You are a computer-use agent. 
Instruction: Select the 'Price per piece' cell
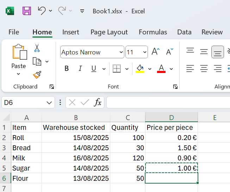(x=172, y=127)
